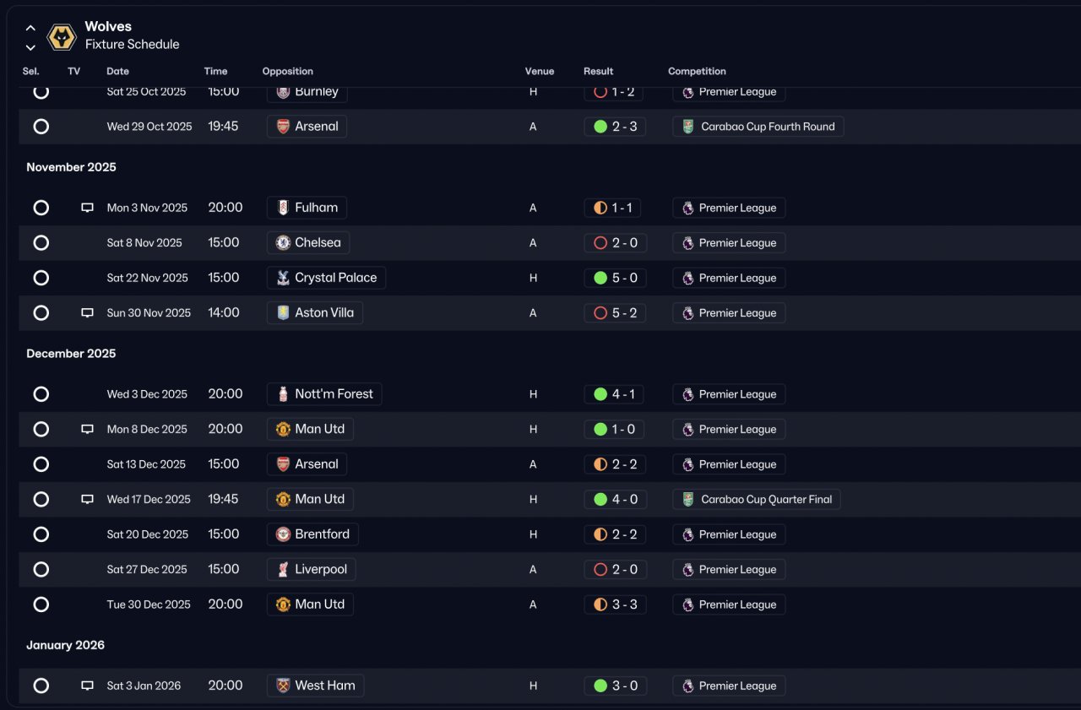Click the Liverpool club crest icon
Image resolution: width=1081 pixels, height=710 pixels.
(x=283, y=569)
